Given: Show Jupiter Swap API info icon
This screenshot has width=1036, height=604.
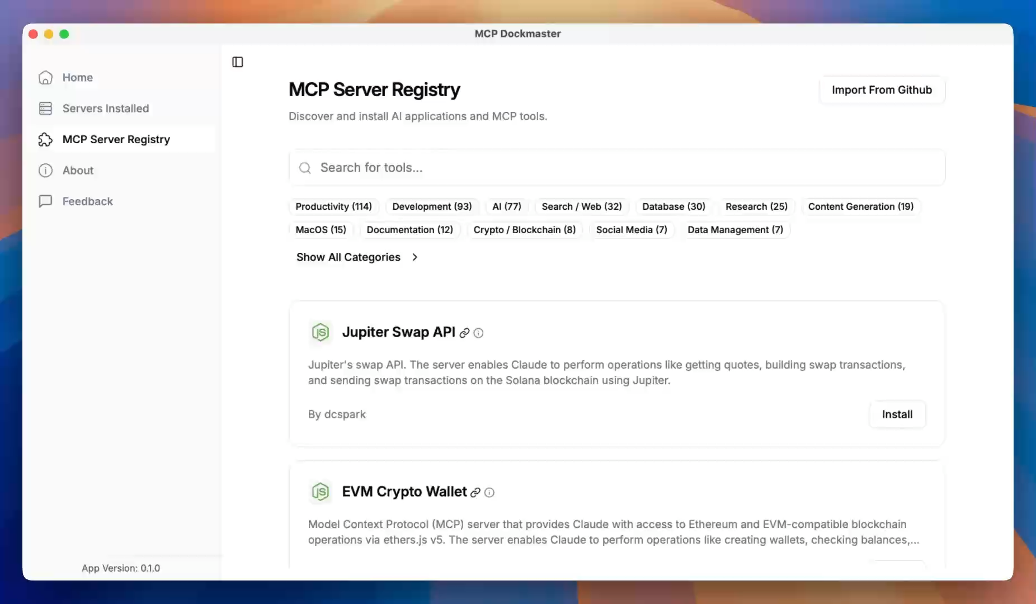Looking at the screenshot, I should point(478,333).
